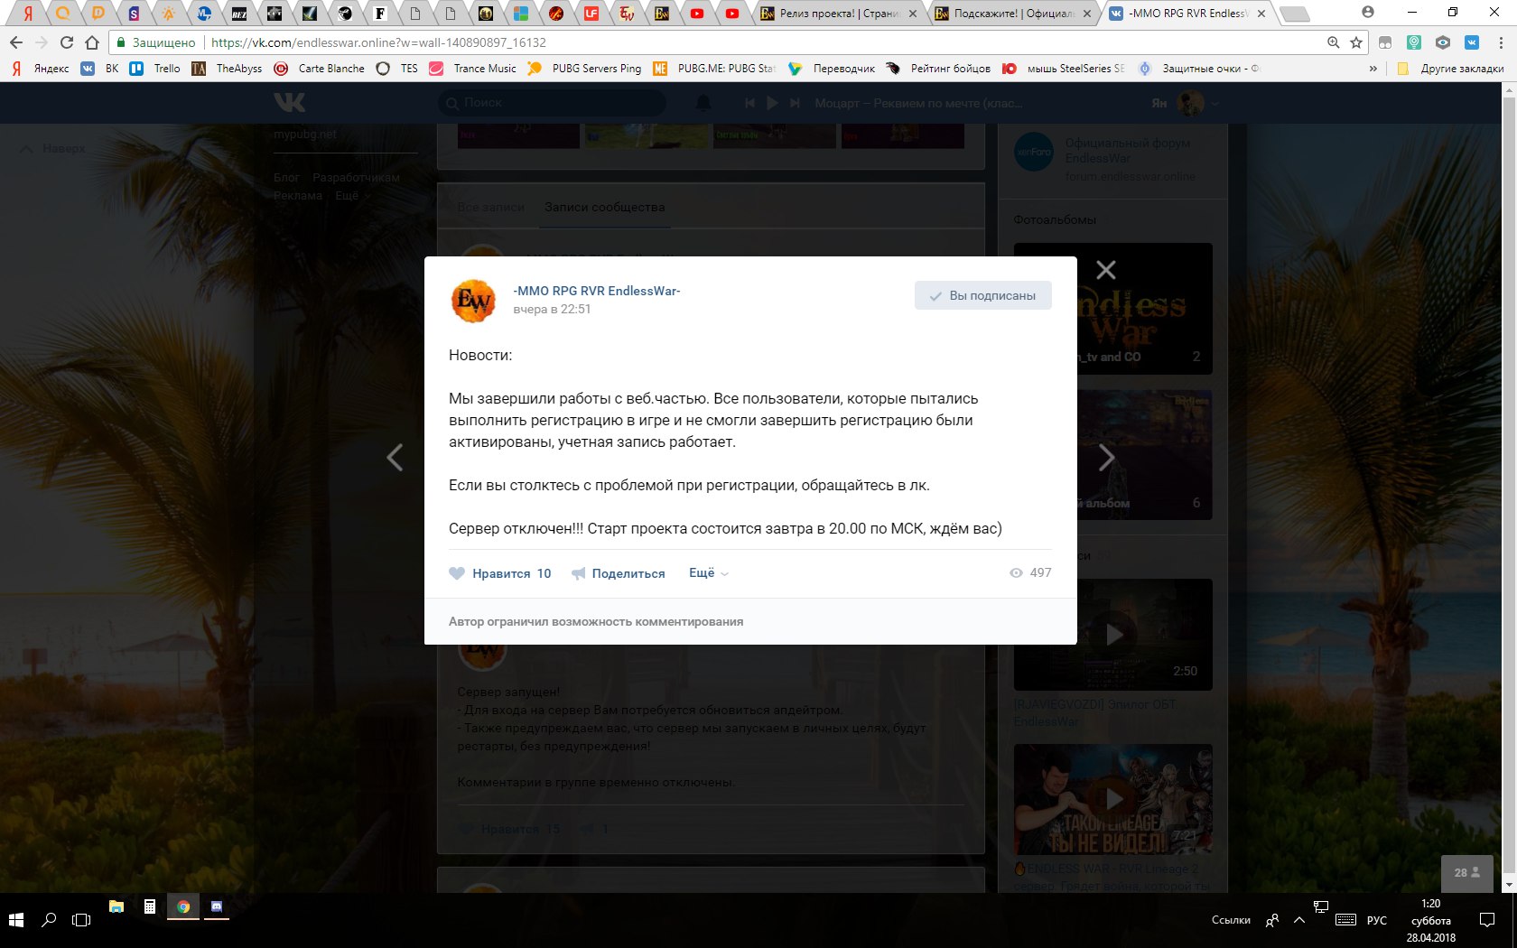Open the Carte Blanche bookmark
The height and width of the screenshot is (948, 1517).
click(x=320, y=69)
